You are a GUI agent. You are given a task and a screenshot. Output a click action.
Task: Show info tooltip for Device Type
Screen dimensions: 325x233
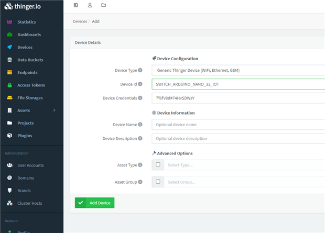tap(140, 70)
